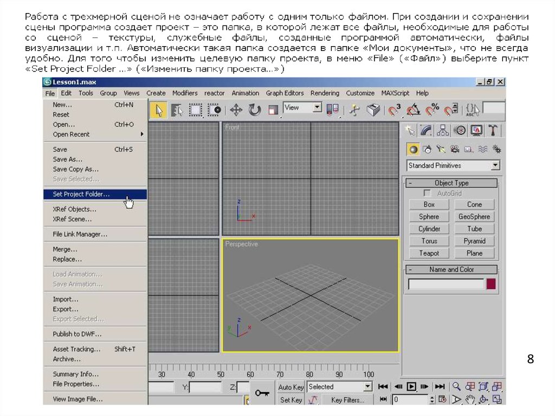Screen dimensions: 555x416
Task: Click the dark red object color swatch
Action: click(491, 284)
